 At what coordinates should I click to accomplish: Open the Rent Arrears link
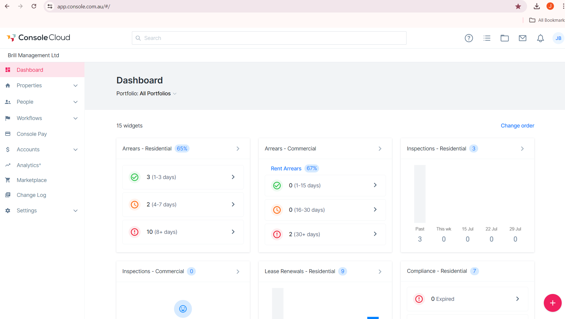[x=286, y=169]
